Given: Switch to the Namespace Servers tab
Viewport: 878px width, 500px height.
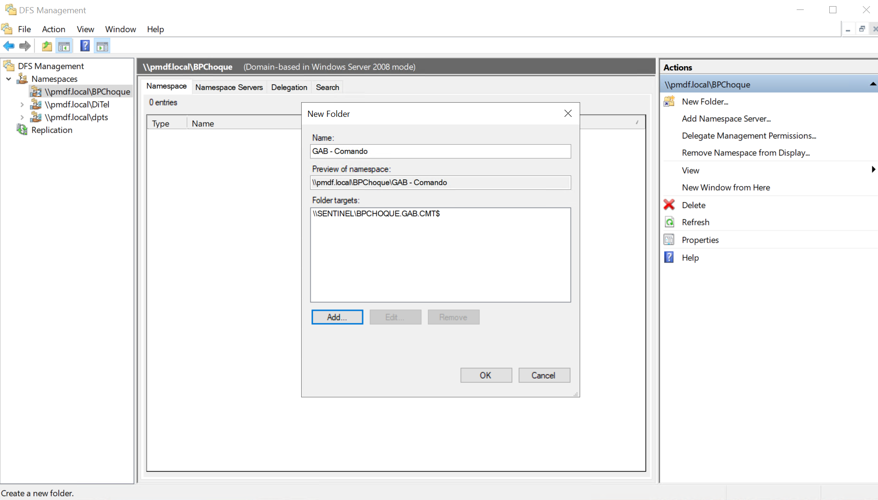Looking at the screenshot, I should (x=229, y=87).
